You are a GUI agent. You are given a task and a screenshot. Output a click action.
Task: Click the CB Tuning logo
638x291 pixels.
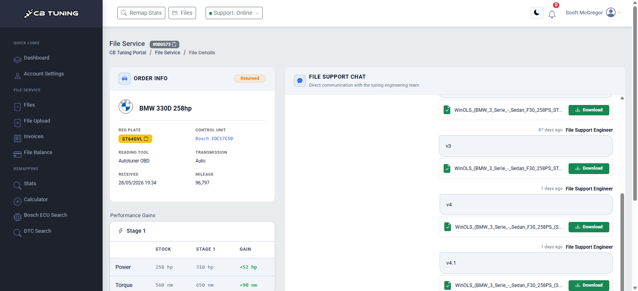[51, 13]
